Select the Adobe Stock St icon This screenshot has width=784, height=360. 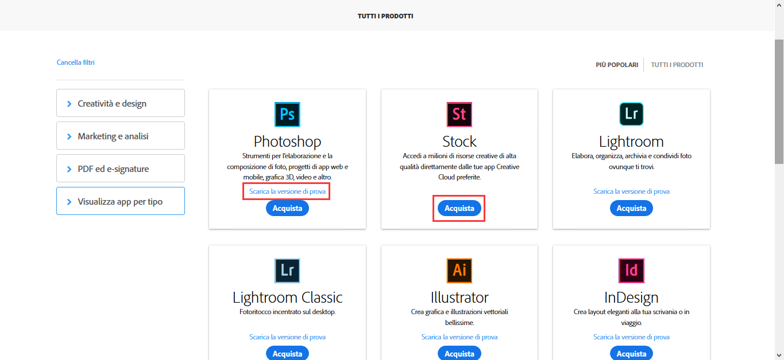458,114
